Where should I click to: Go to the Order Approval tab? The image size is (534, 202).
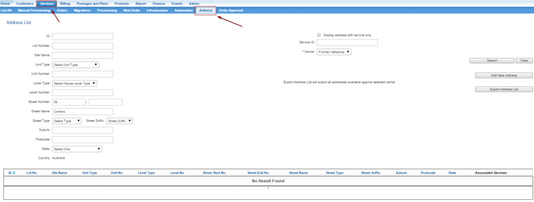[231, 10]
